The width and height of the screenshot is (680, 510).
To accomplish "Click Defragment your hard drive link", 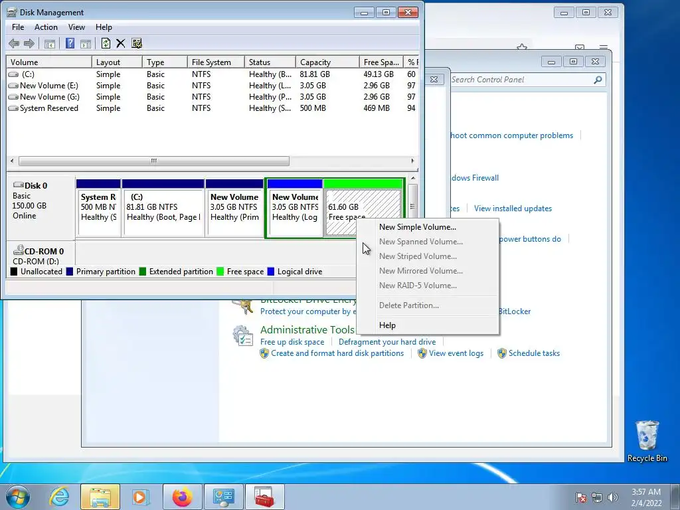I will pyautogui.click(x=387, y=342).
